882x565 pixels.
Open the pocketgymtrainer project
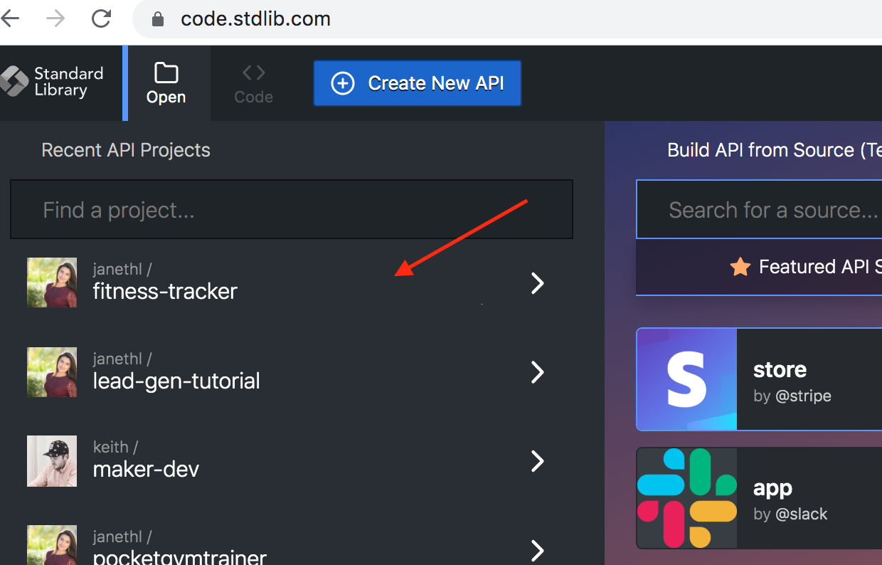pos(292,546)
